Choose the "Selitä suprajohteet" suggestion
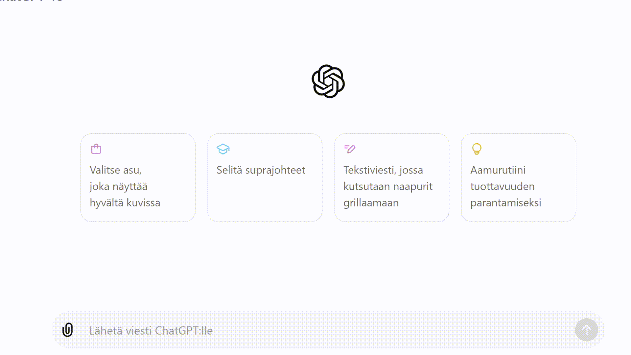This screenshot has width=631, height=355. 261,170
